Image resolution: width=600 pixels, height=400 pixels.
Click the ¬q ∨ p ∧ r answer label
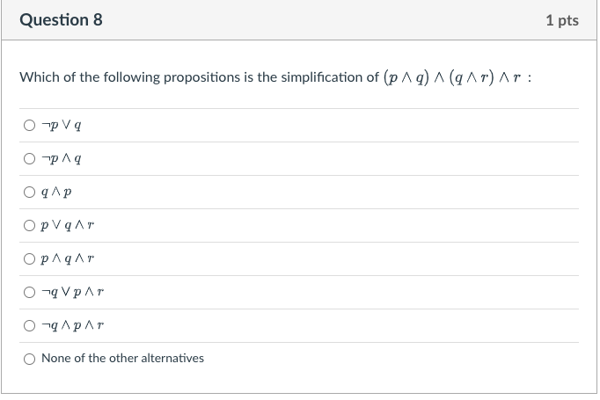(74, 293)
